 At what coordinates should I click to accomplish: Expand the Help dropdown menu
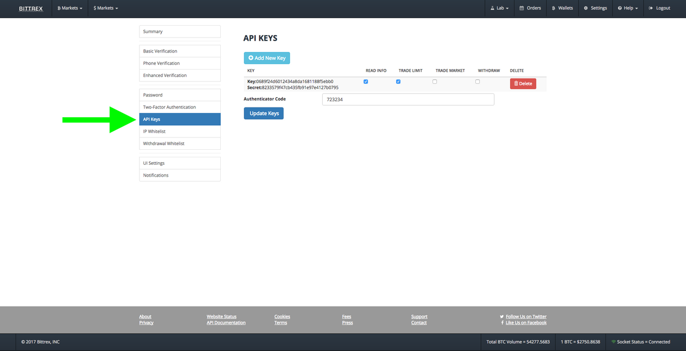[x=627, y=8]
